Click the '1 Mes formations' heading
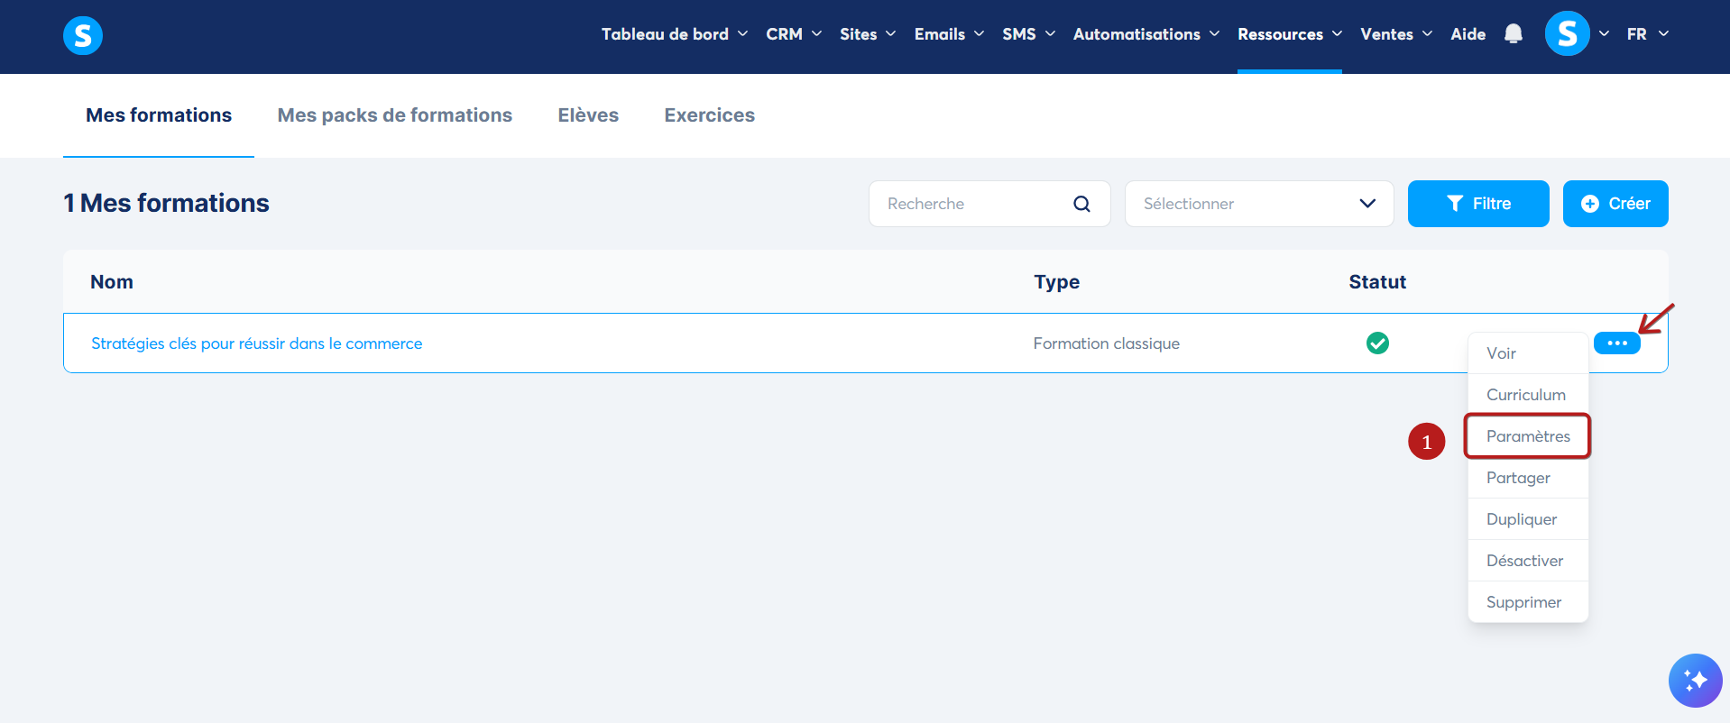1730x723 pixels. pos(166,203)
